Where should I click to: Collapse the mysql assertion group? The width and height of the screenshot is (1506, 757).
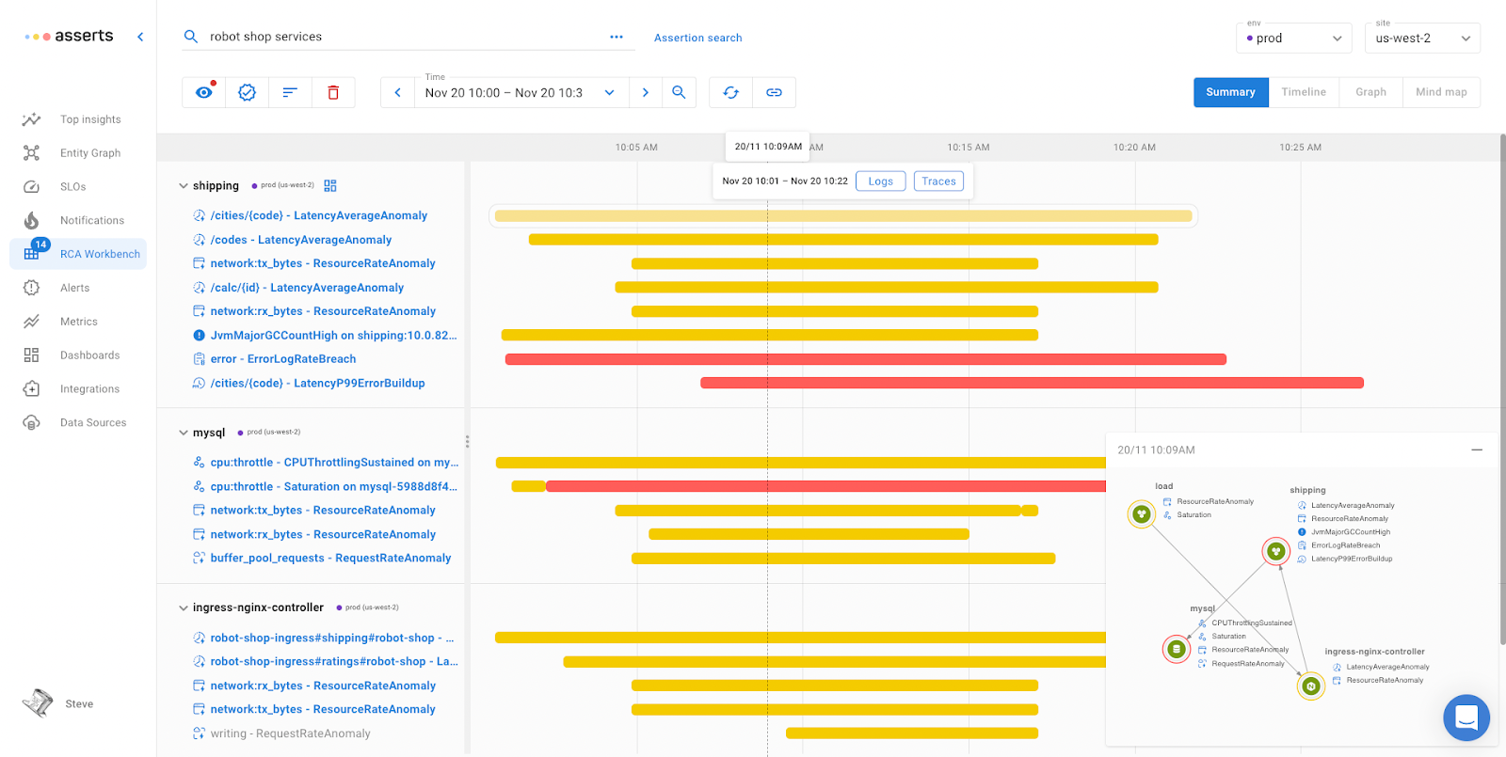(x=184, y=433)
